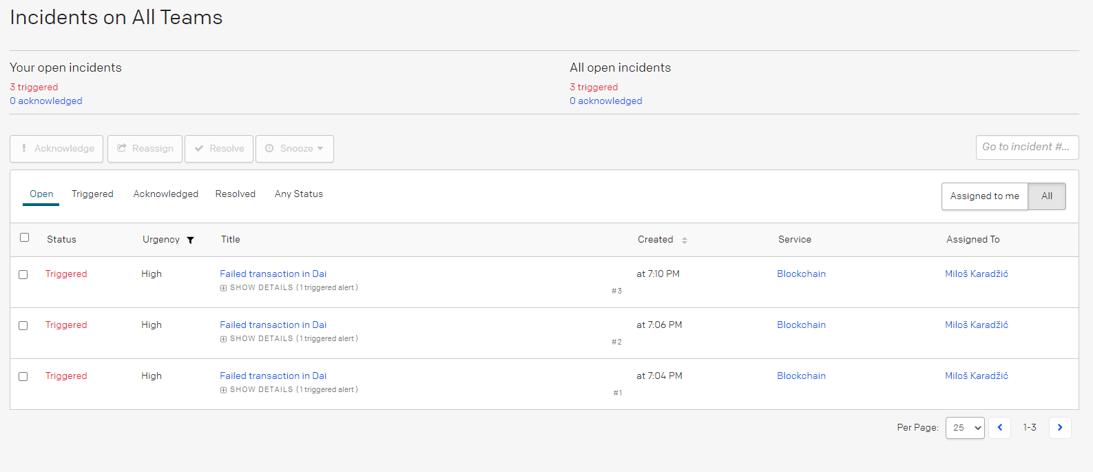Viewport: 1093px width, 472px height.
Task: Click the Go to incident number field
Action: tap(1027, 147)
